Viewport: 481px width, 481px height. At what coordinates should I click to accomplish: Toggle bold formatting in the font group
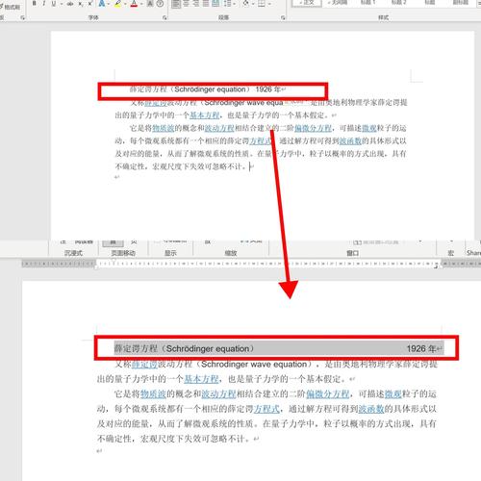click(34, 4)
